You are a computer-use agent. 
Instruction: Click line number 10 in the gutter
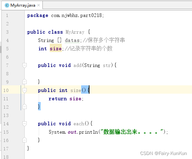pos(6,90)
